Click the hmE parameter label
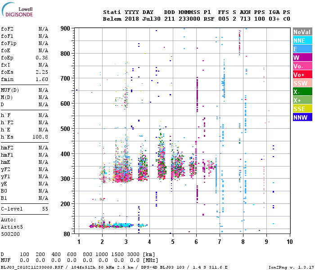The image size is (315, 270). tap(5, 162)
